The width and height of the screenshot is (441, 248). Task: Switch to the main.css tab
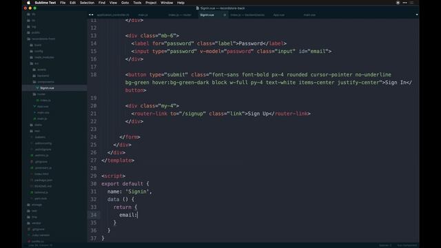coord(309,15)
